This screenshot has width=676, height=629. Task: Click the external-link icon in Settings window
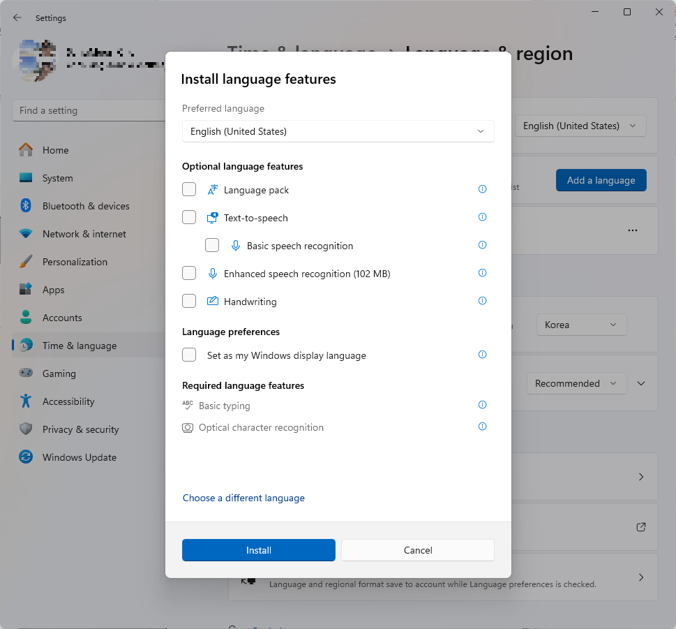[x=641, y=527]
